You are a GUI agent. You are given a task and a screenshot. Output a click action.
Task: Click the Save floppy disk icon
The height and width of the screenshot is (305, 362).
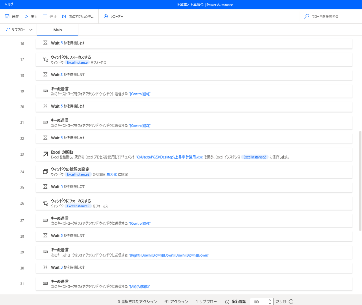(7, 16)
